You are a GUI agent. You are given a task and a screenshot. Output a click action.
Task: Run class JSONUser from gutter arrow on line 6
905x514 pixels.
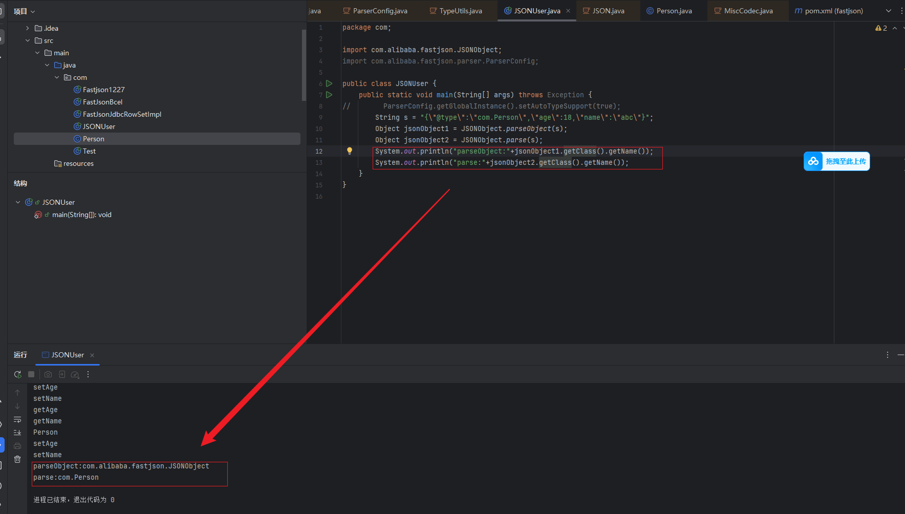point(329,83)
